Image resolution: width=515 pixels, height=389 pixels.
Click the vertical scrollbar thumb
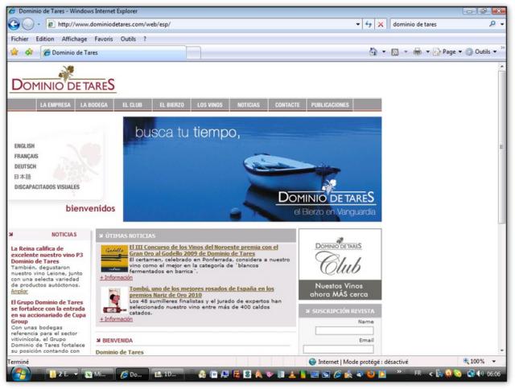(501, 147)
